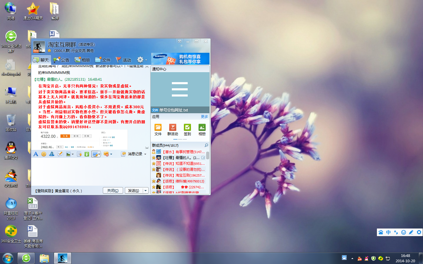Click the message block icon in toolbar
423x264 pixels.
pos(106,154)
